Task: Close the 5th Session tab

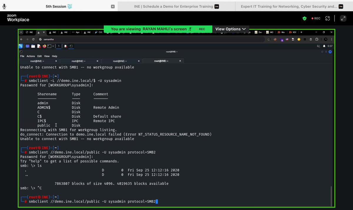Action: tap(113, 6)
